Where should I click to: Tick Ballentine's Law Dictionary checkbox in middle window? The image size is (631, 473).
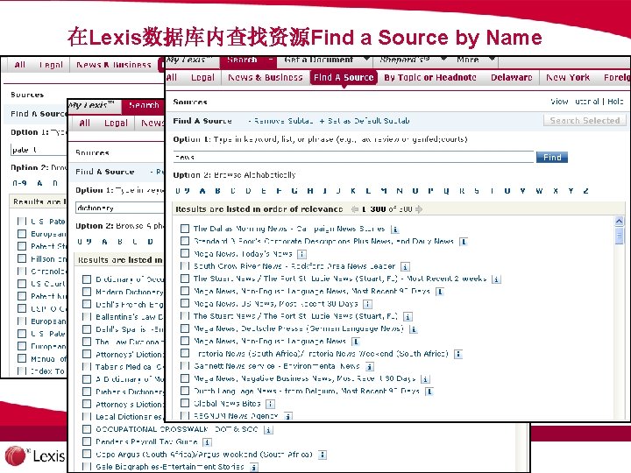(87, 316)
